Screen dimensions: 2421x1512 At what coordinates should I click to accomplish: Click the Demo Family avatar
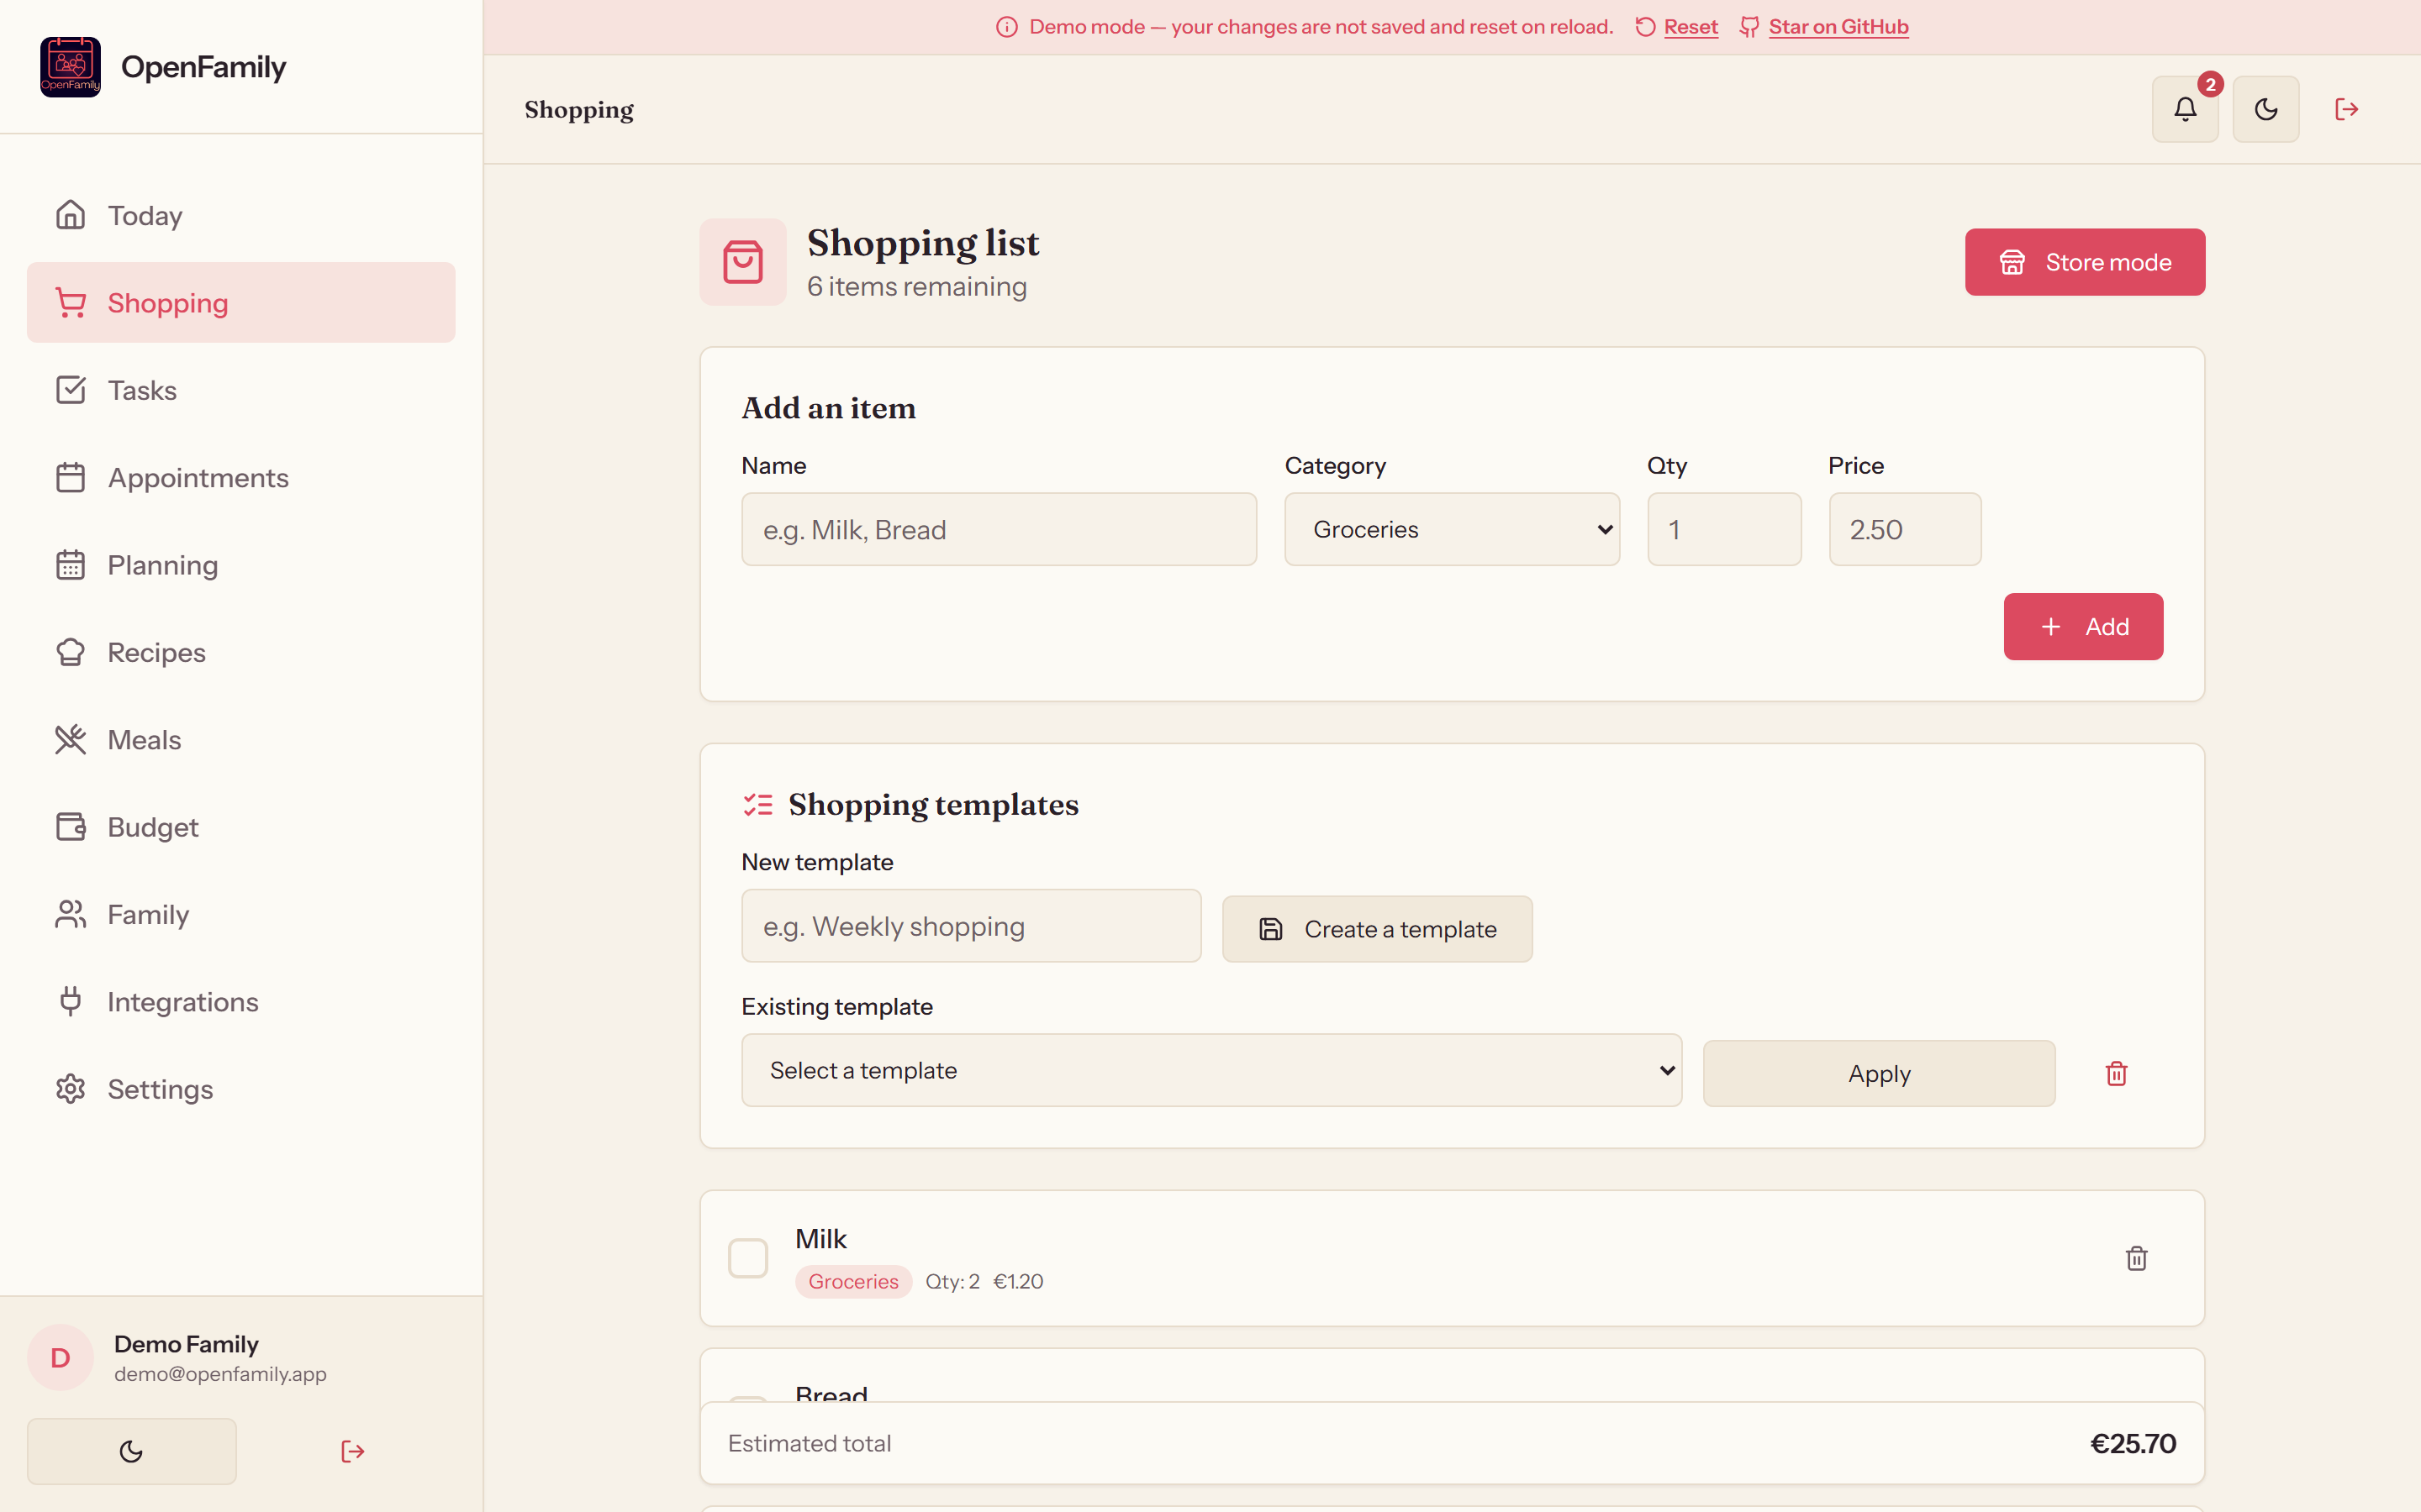click(x=60, y=1357)
